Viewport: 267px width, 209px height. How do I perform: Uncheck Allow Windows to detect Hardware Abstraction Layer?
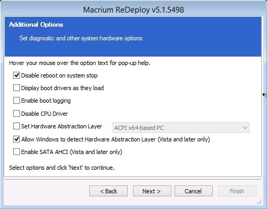pos(16,139)
